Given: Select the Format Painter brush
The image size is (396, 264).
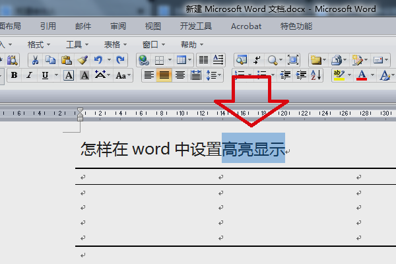Looking at the screenshot, I should 82,60.
